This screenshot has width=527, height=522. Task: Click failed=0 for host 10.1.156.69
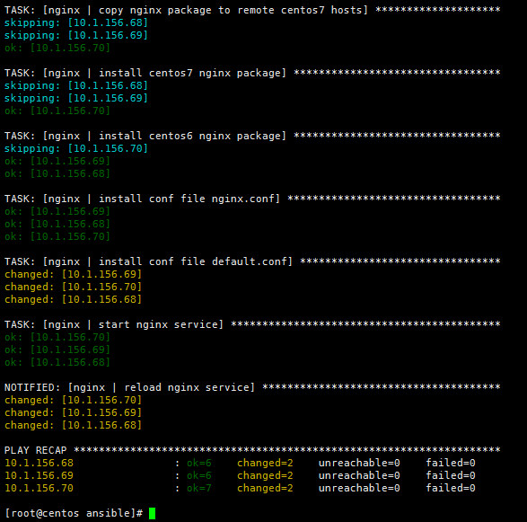(x=451, y=475)
